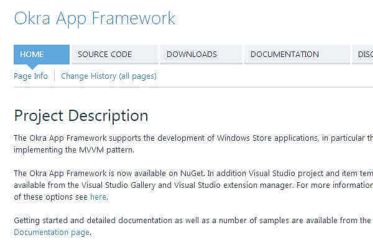The image size is (373, 248).
Task: Click the Okra App Framework site title
Action: [x=94, y=19]
